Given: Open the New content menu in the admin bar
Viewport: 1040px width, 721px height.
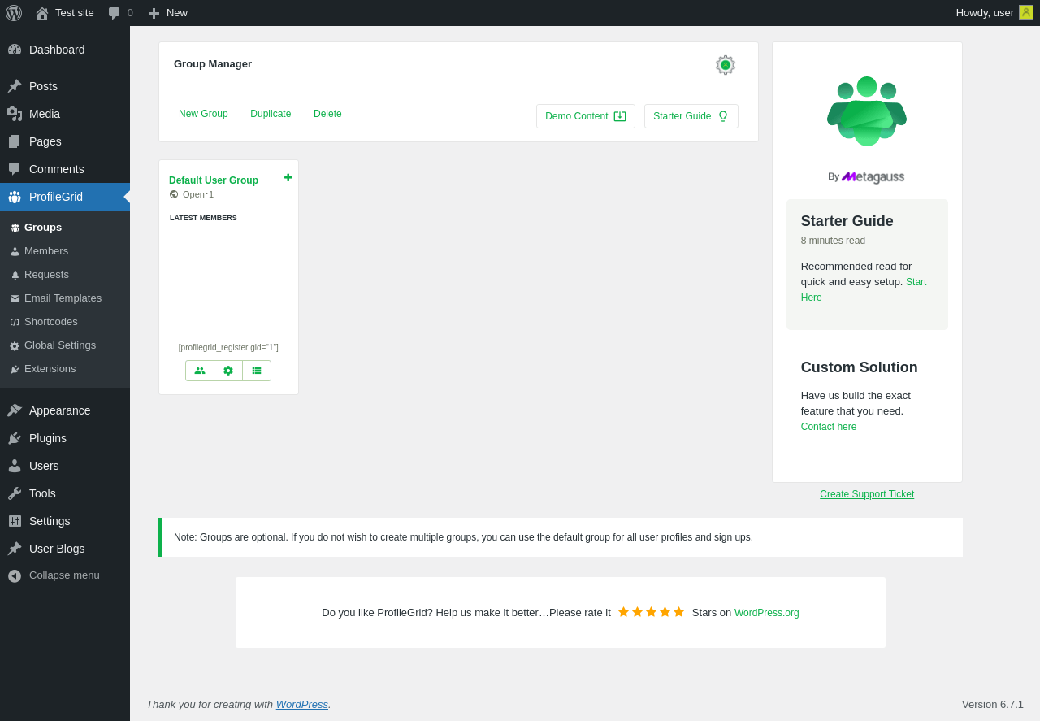Looking at the screenshot, I should pos(167,13).
